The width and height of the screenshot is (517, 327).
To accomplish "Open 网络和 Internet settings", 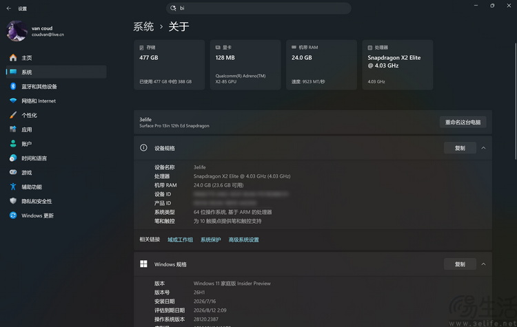I will pos(56,101).
